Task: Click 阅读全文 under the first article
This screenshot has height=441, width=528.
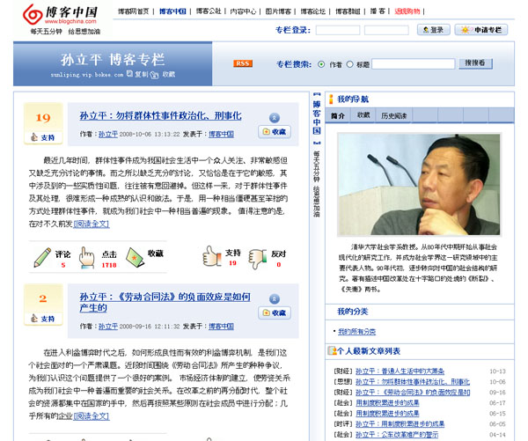Action: click(92, 224)
